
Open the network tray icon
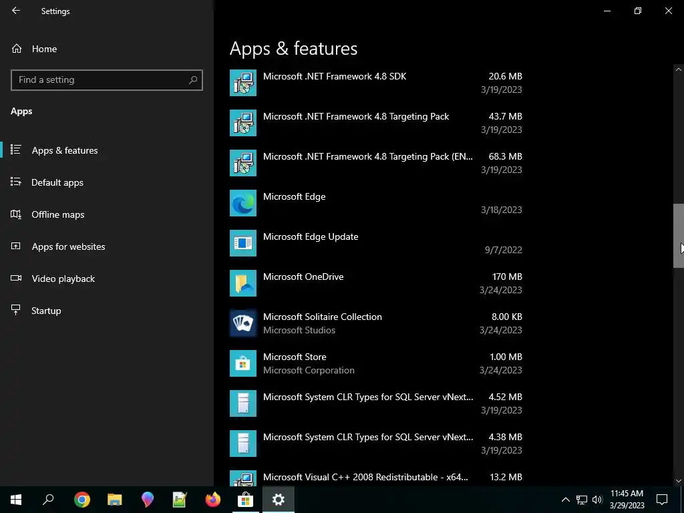pos(582,500)
